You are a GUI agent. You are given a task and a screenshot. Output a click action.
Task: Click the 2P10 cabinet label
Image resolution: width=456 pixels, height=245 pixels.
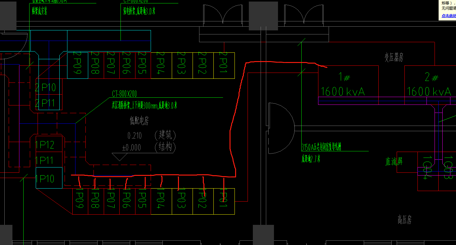point(45,88)
